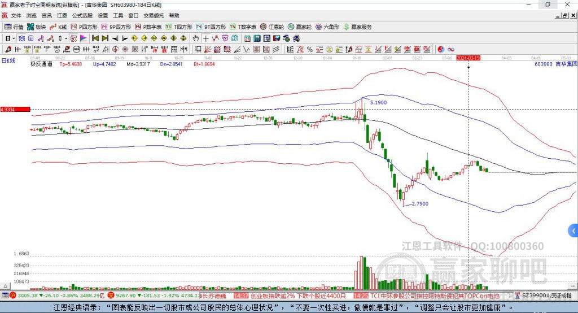This screenshot has height=313, width=578.
Task: Open the P四方形 tool
Action: click(84, 27)
